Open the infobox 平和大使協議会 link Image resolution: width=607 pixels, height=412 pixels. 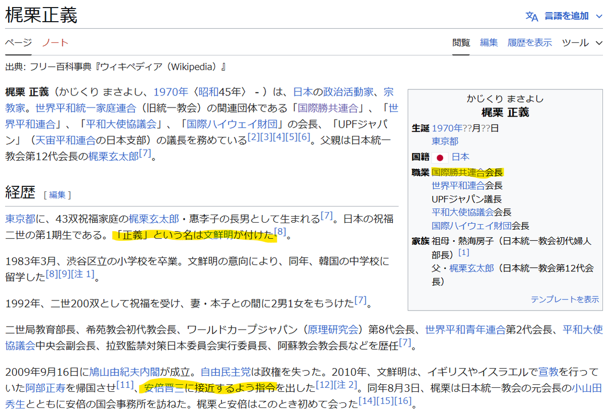tap(462, 212)
